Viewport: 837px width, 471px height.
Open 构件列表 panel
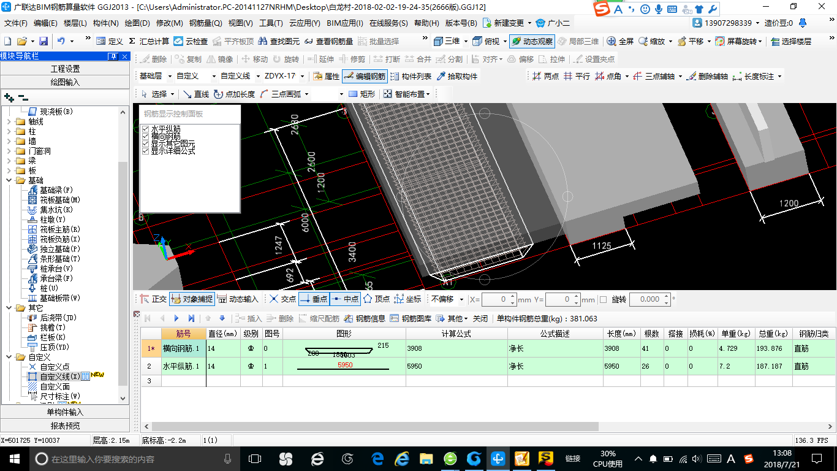click(411, 77)
